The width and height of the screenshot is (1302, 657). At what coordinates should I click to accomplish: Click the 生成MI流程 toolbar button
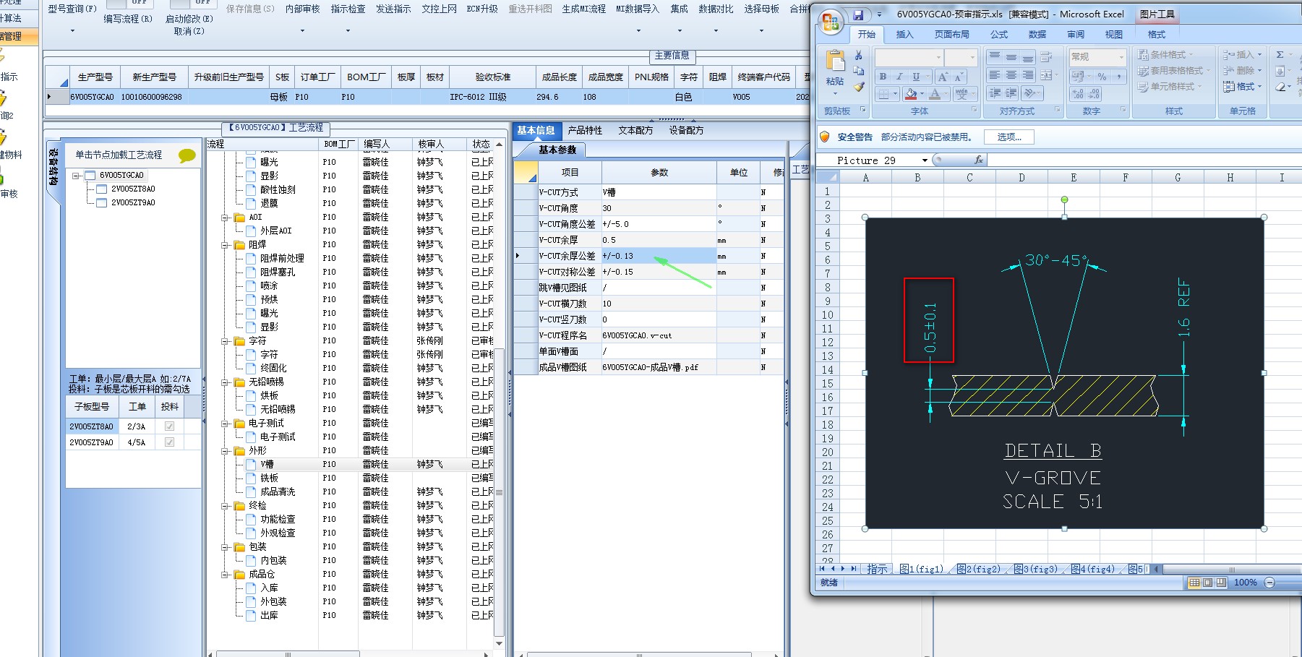tap(583, 9)
